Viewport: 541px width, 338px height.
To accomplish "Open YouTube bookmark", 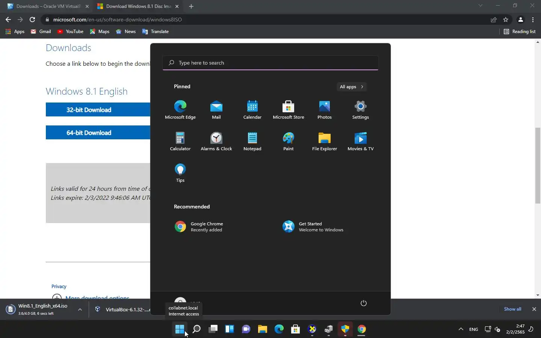I will [70, 32].
